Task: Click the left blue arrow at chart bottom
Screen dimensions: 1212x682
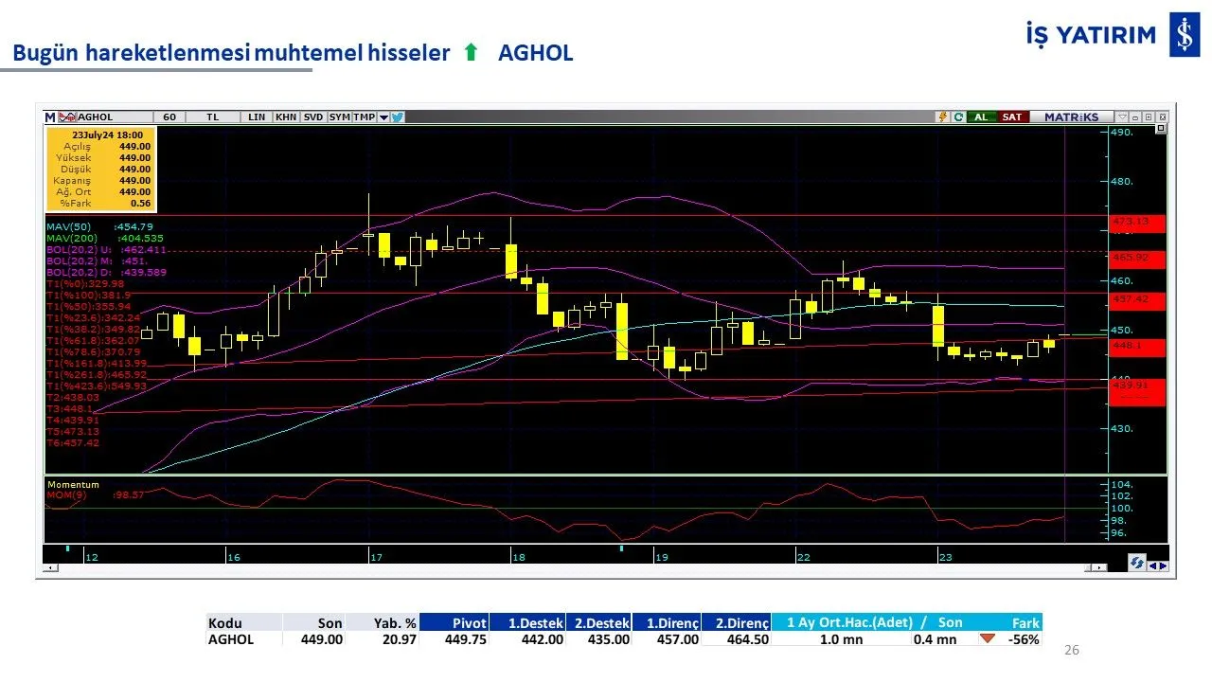Action: 1154,565
